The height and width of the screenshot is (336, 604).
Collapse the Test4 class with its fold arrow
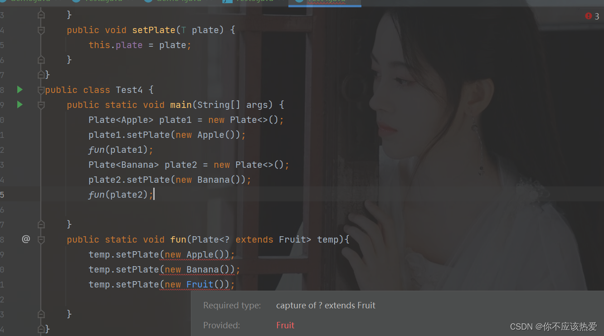tap(41, 89)
